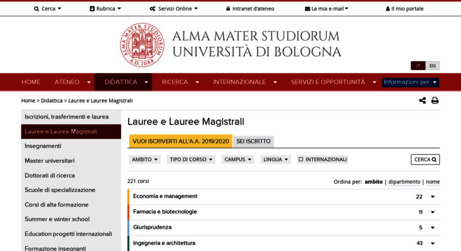Screen dimensions: 461x251
Task: Click the 221 corsi count text
Action: coord(138,181)
